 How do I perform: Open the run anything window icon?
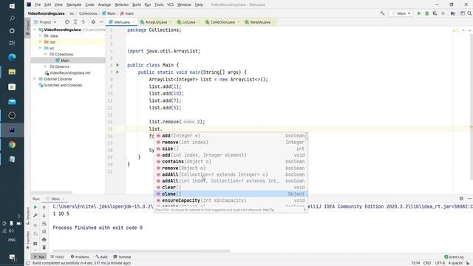point(462,13)
